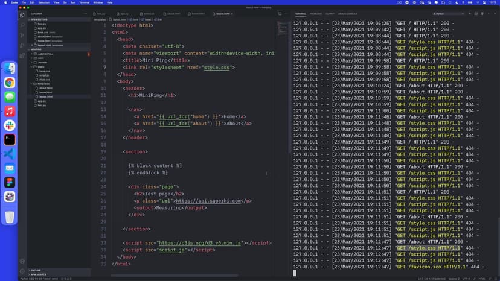This screenshot has width=500, height=281.
Task: Kill terminal with the trash icon
Action: point(481,13)
